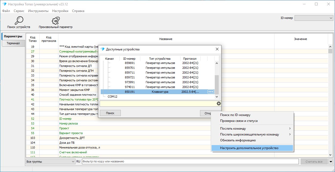
Task: Open Произвольный параметр gear icon
Action: [56, 21]
